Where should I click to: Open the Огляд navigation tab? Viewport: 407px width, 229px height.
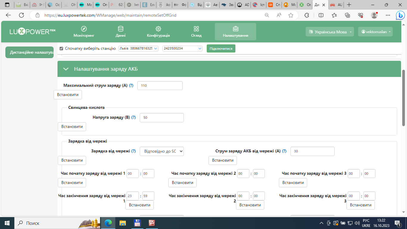[x=196, y=32]
